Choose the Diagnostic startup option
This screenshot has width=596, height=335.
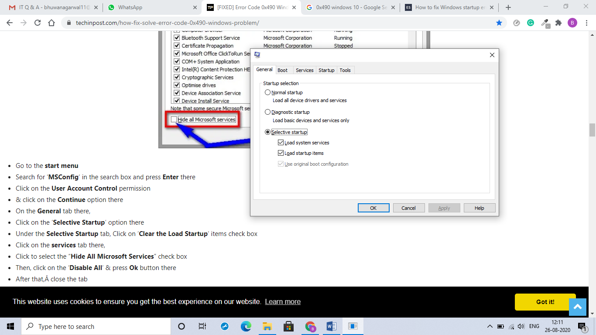[268, 112]
